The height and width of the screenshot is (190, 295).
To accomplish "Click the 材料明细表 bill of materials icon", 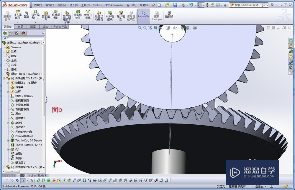I will point(110,16).
